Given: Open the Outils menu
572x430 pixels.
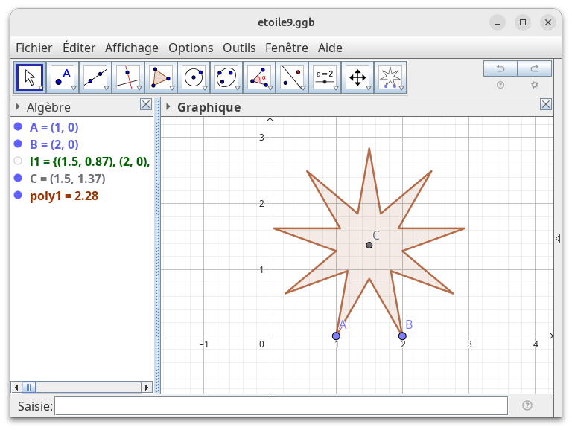Looking at the screenshot, I should (x=239, y=48).
